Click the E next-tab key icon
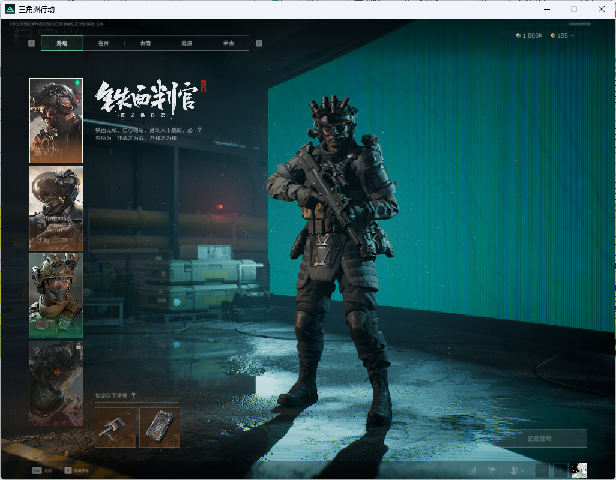 pyautogui.click(x=259, y=43)
